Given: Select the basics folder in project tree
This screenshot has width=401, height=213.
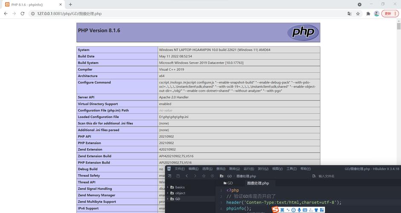Looking at the screenshot, I should (180, 187).
